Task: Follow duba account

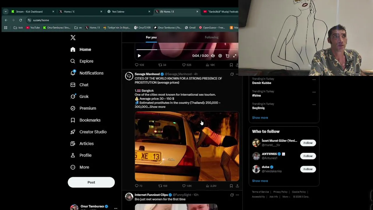Action: (308, 169)
